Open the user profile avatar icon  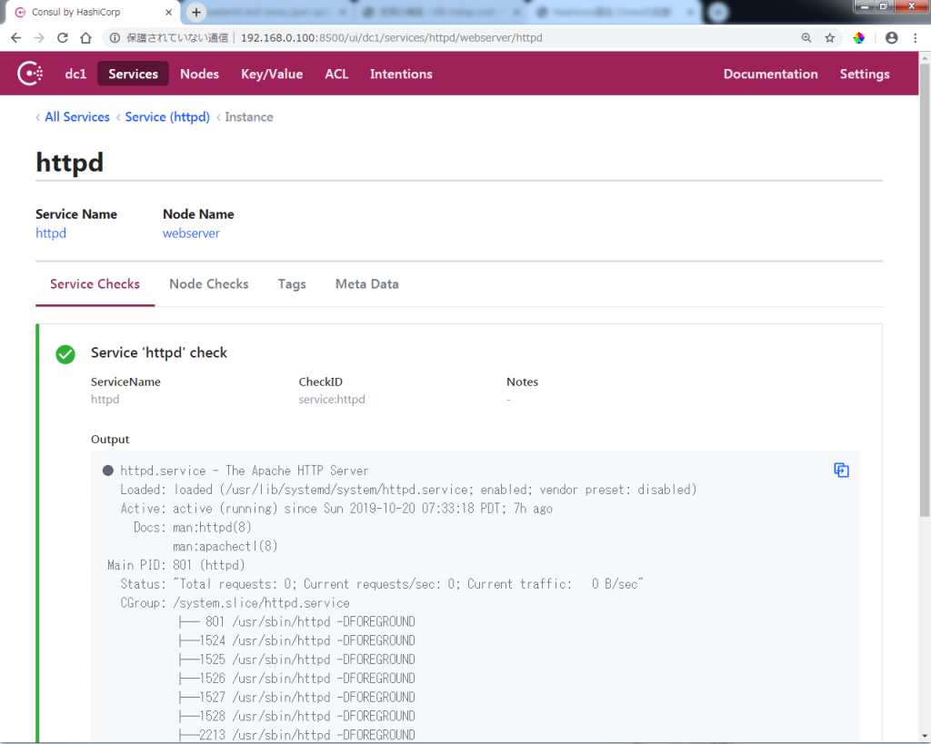tap(891, 38)
